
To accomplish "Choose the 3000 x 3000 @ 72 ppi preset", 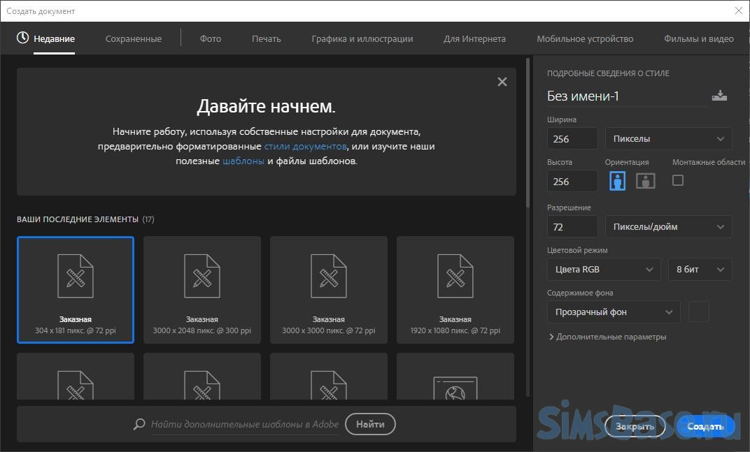I will (328, 290).
